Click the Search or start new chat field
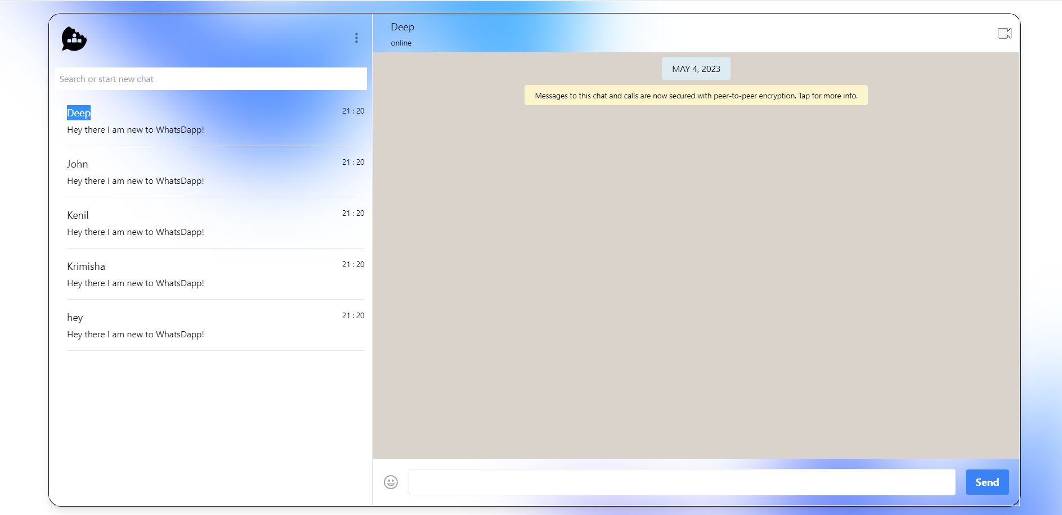1062x515 pixels. [x=210, y=79]
